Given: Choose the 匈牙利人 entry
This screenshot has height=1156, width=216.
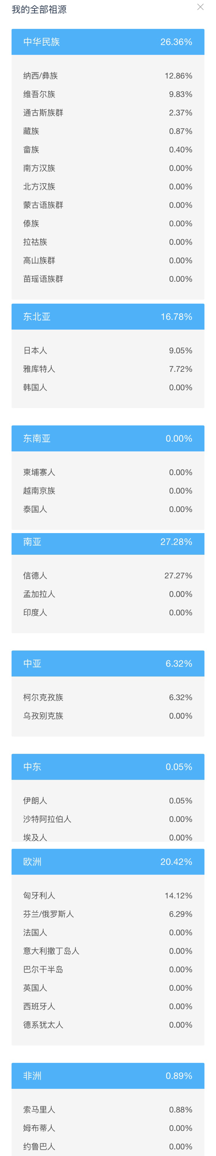Looking at the screenshot, I should [x=108, y=895].
